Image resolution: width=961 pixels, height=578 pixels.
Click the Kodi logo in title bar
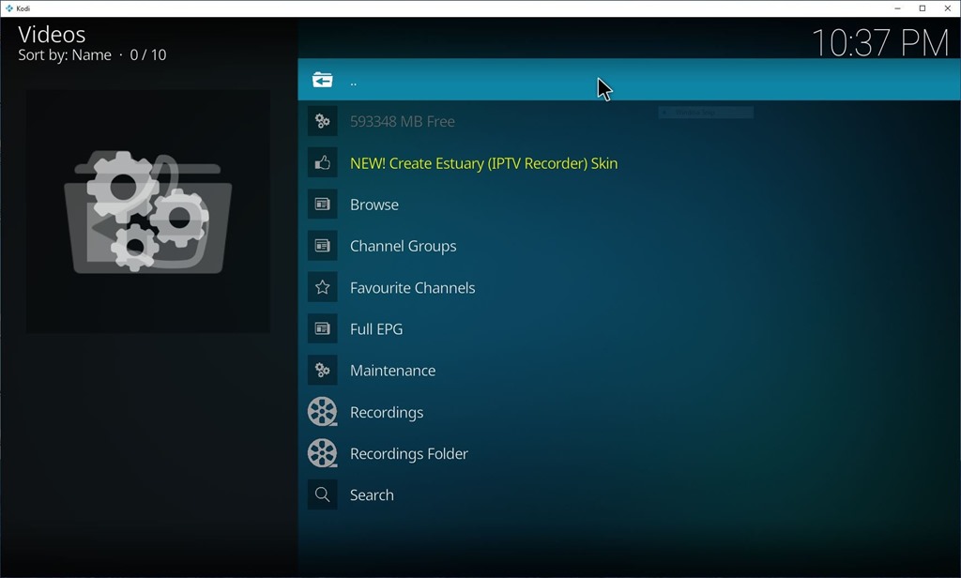pos(8,8)
